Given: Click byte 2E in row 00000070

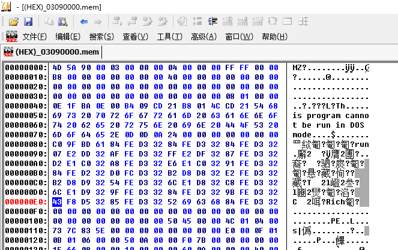Looking at the screenshot, I should point(115,135).
